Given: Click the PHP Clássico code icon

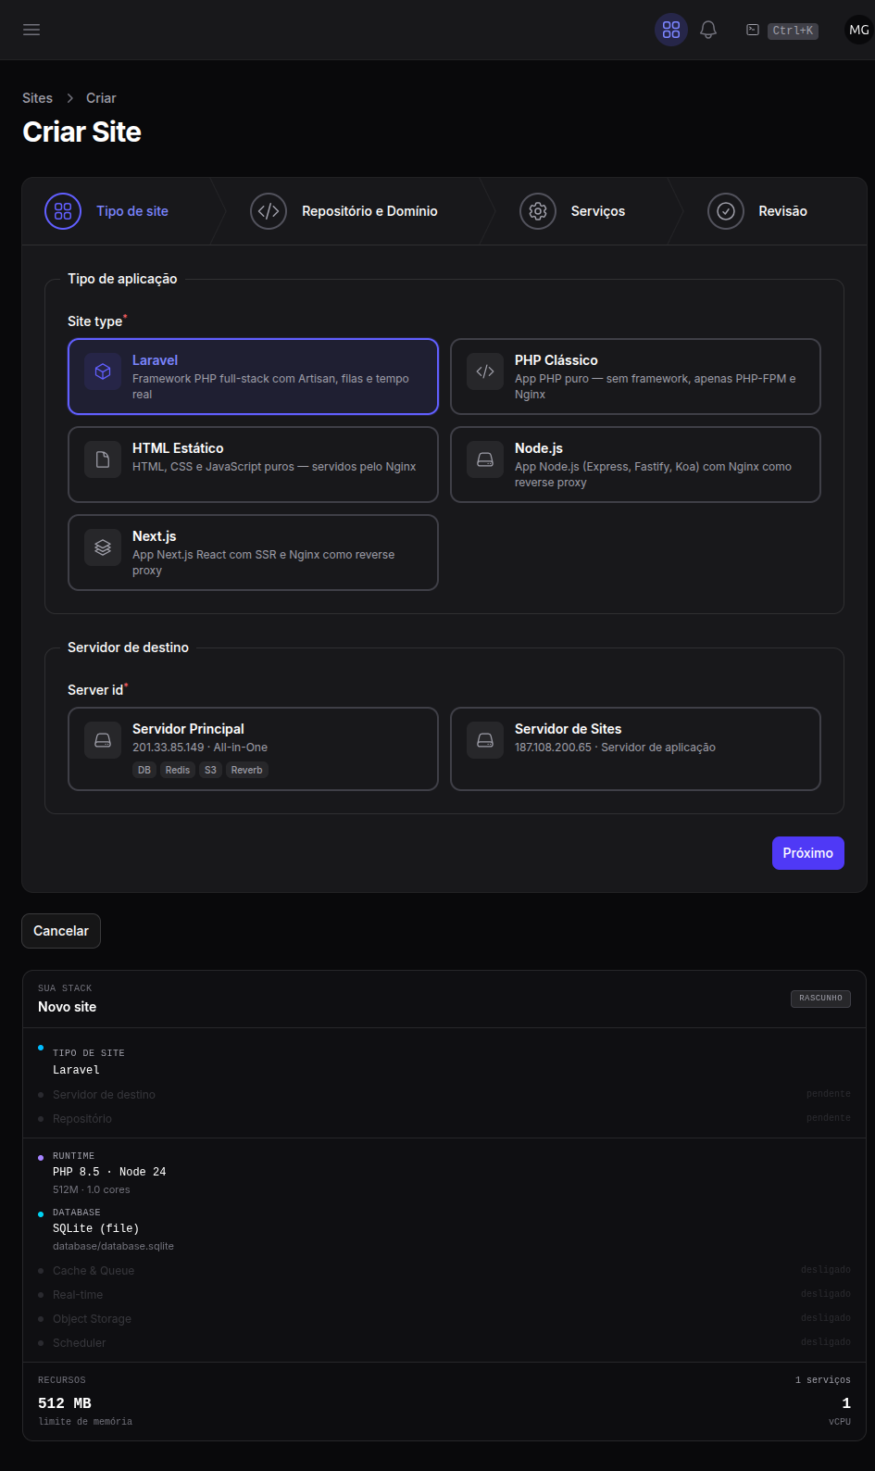Looking at the screenshot, I should pyautogui.click(x=485, y=371).
